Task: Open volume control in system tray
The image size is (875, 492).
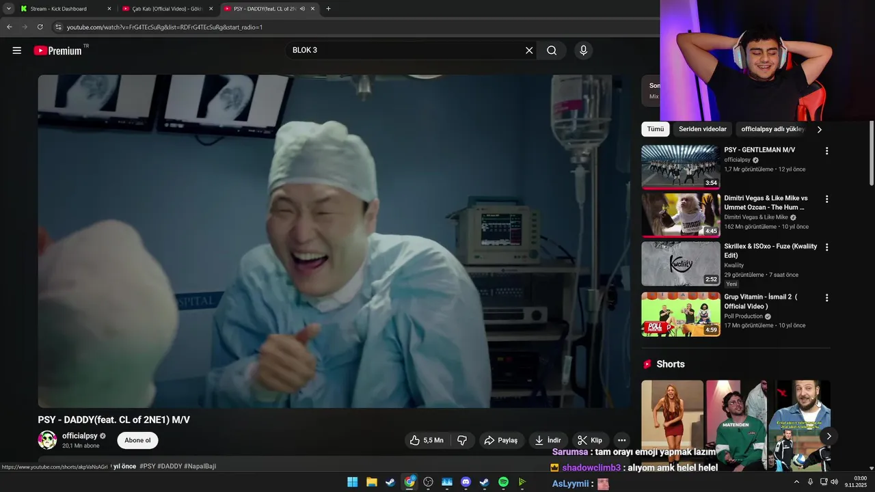Action: coord(834,482)
